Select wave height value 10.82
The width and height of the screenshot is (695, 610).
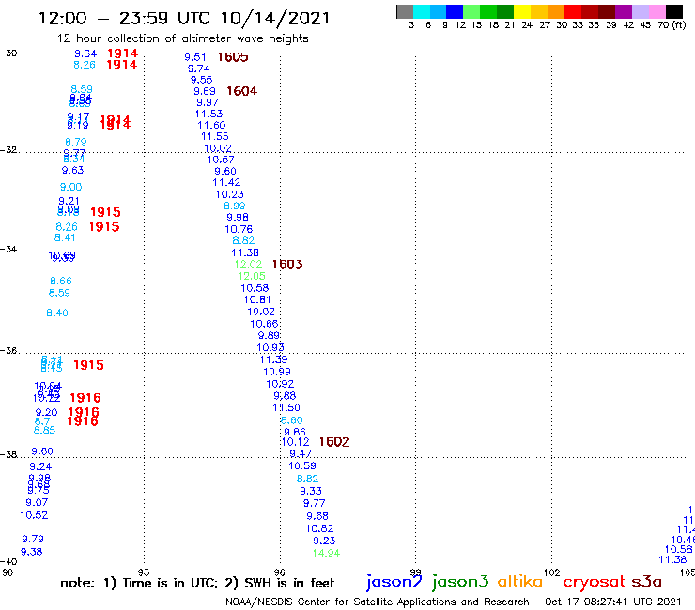[319, 528]
